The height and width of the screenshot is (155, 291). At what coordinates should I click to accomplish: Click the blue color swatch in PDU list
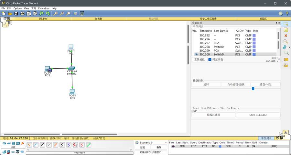pos(220,146)
